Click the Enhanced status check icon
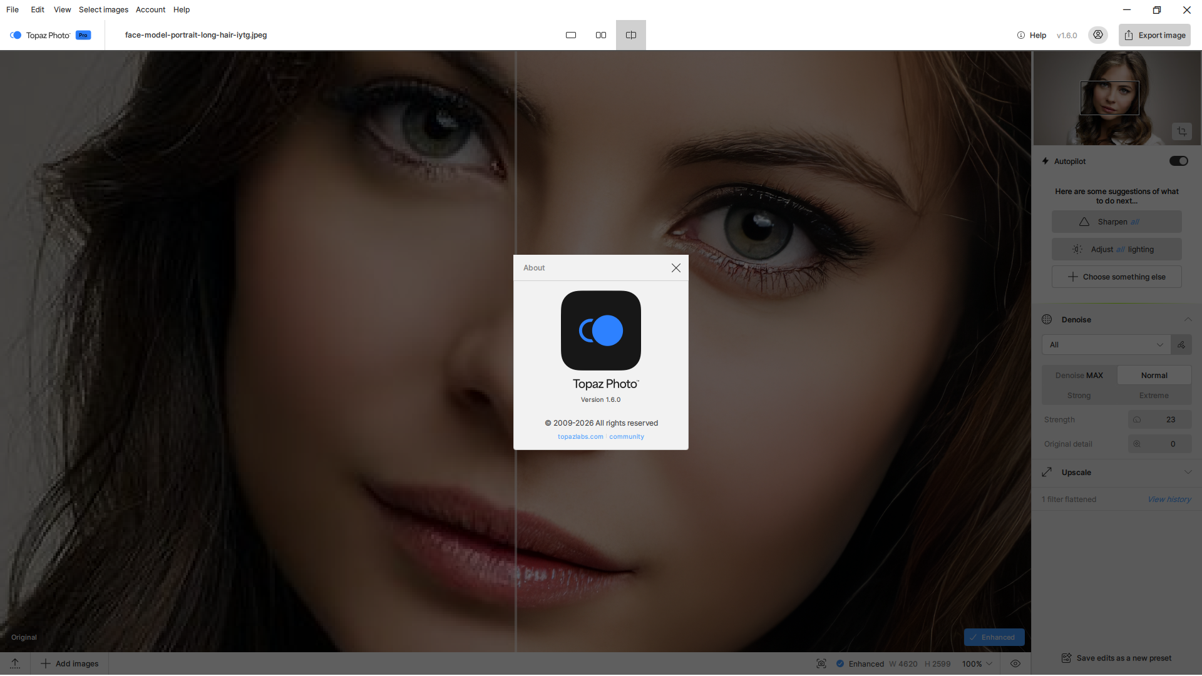Viewport: 1202px width, 676px height. click(x=840, y=663)
